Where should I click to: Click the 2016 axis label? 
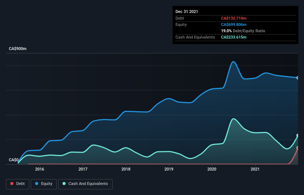[x=40, y=169]
